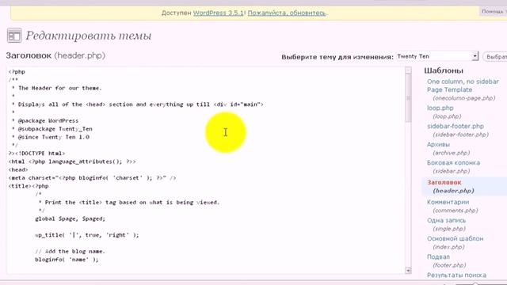Open the 'Боковая колонка' sidebar.php template
Image resolution: width=507 pixels, height=285 pixels.
453,162
